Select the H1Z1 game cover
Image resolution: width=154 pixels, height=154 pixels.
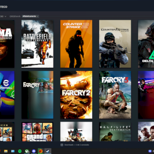click(76, 132)
